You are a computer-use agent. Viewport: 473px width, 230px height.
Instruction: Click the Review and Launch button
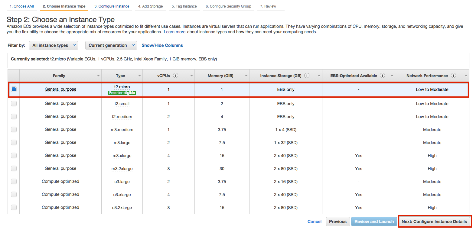coord(374,222)
